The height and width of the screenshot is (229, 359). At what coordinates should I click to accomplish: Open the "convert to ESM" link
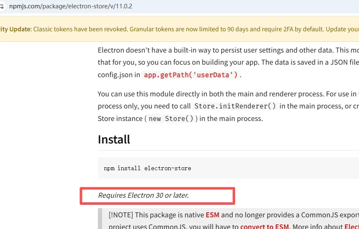click(264, 226)
